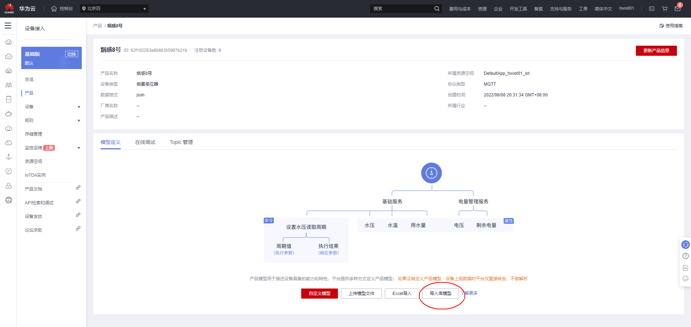The width and height of the screenshot is (691, 327).
Task: Open the shopping cart icon
Action: [x=665, y=9]
